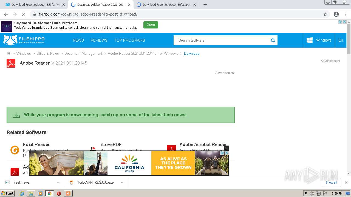Click Document Management breadcrumb link
Screen dimensions: 351x197
click(83, 53)
